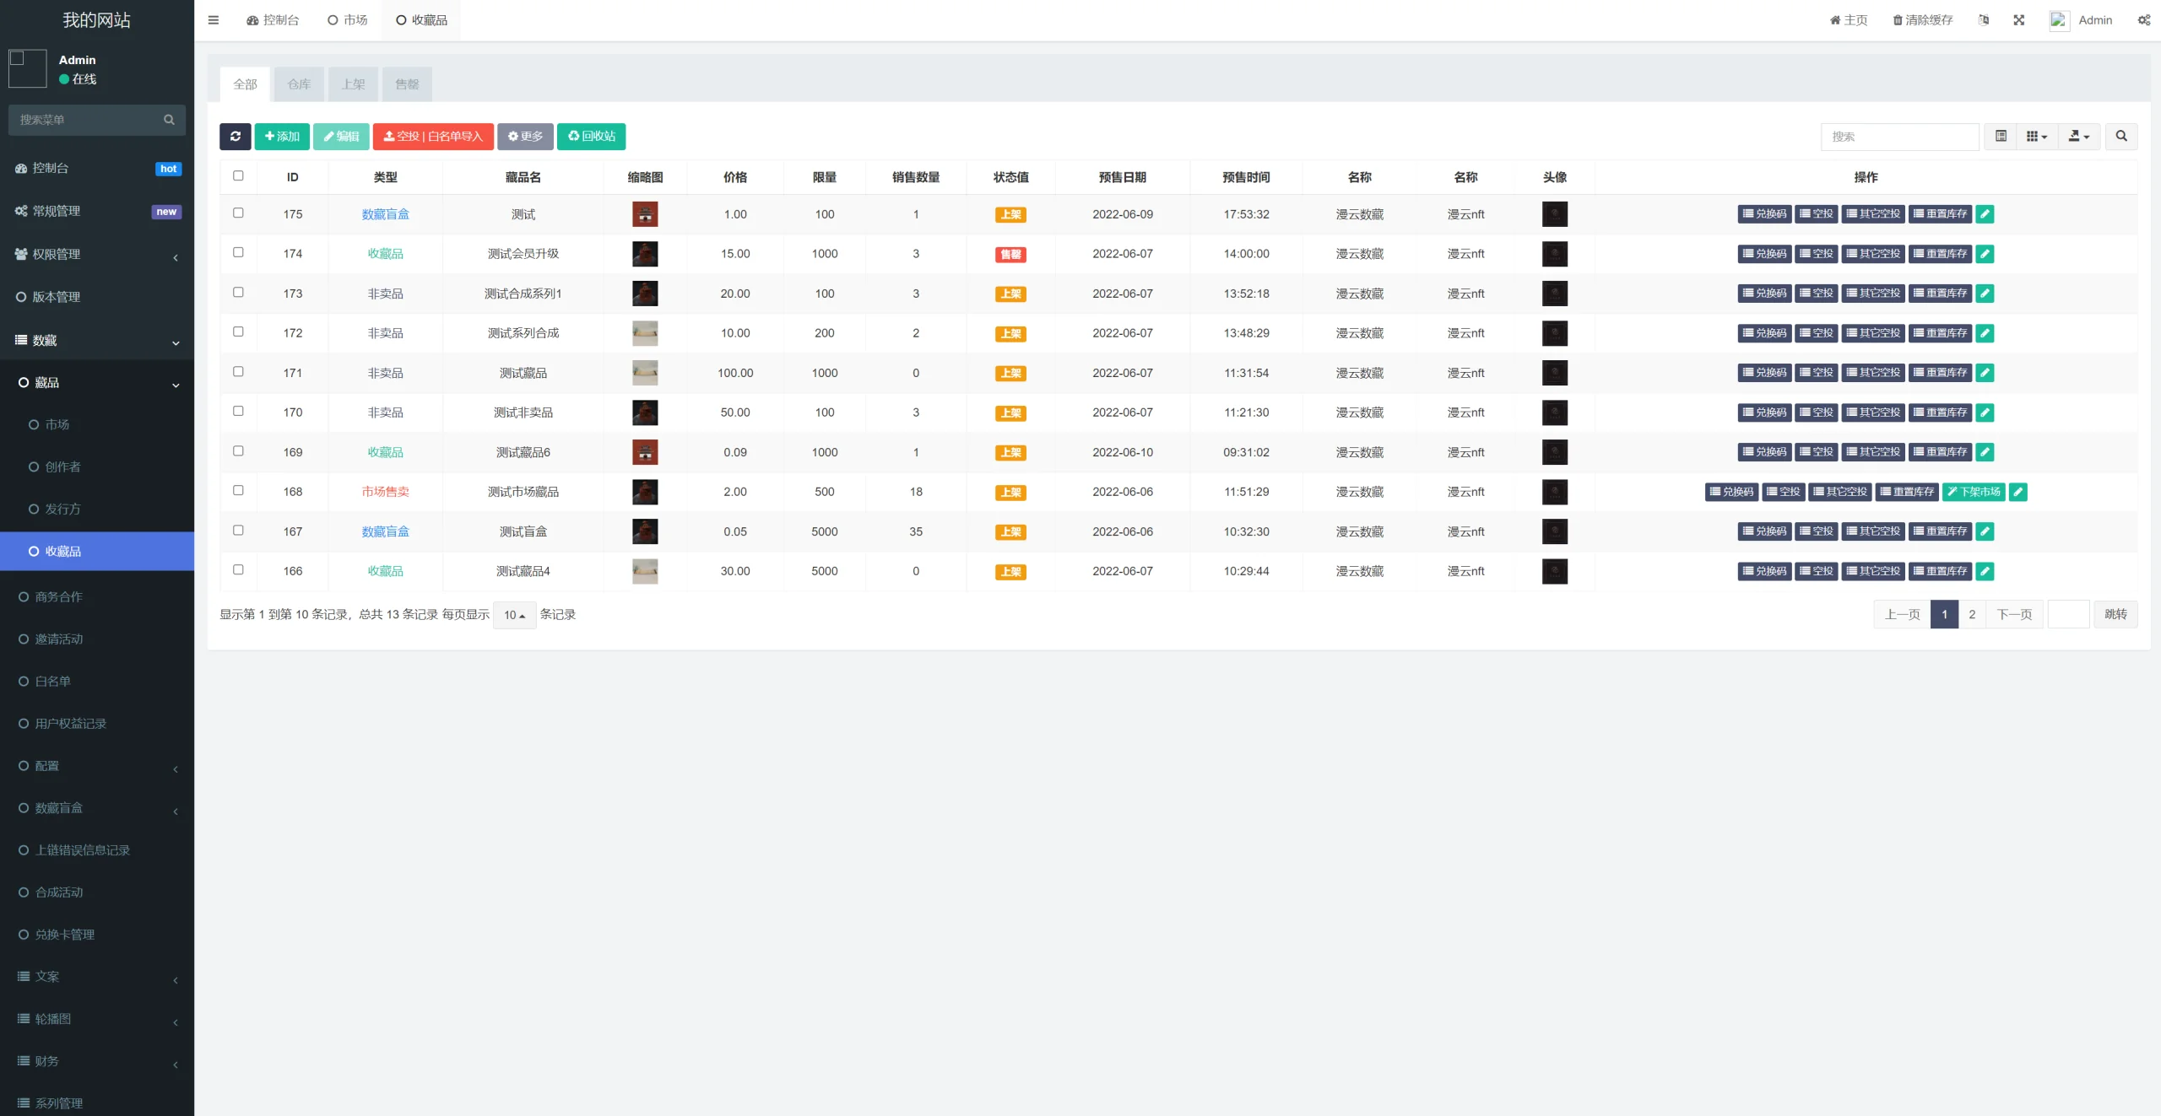
Task: Click 下架市场 button for row 168
Action: (1974, 492)
